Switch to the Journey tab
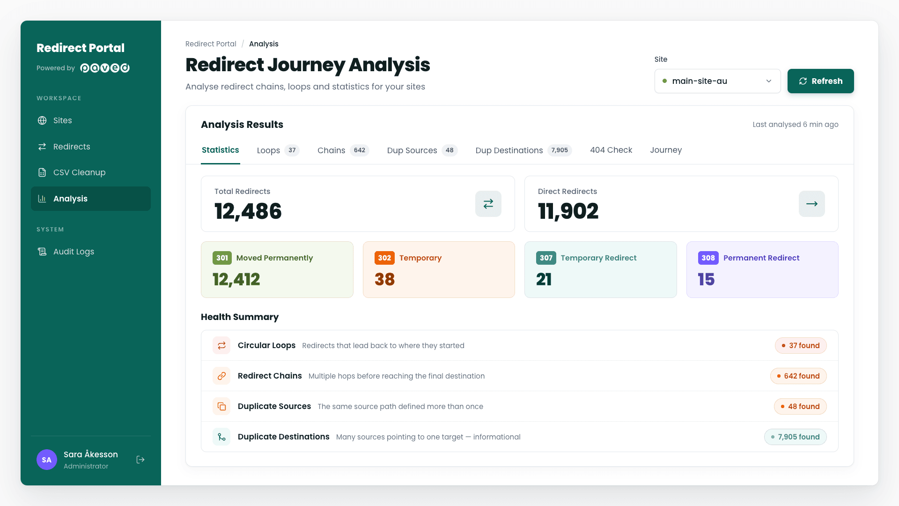Viewport: 899px width, 506px height. (666, 150)
